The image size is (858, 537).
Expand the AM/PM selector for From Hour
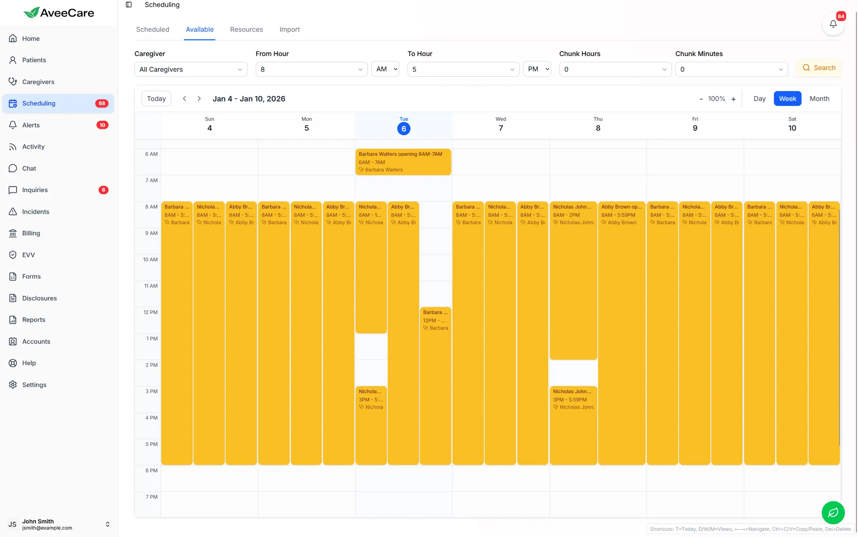(x=385, y=69)
